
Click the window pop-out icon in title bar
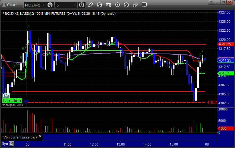(x=211, y=2)
